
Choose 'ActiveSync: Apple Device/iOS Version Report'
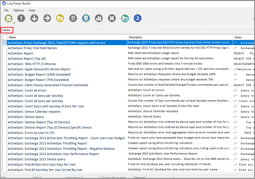[x=39, y=69]
